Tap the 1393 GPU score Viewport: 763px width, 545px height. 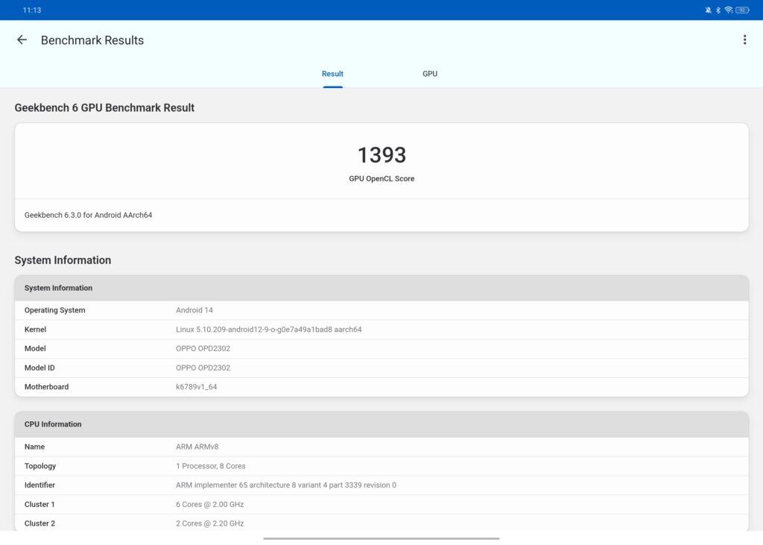click(x=381, y=155)
